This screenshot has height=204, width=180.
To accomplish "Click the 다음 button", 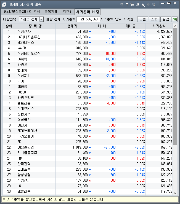I will pyautogui.click(x=143, y=19).
